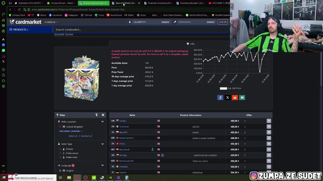Tick the United Kingdom seller location checkbox
This screenshot has width=323, height=181.
click(60, 127)
